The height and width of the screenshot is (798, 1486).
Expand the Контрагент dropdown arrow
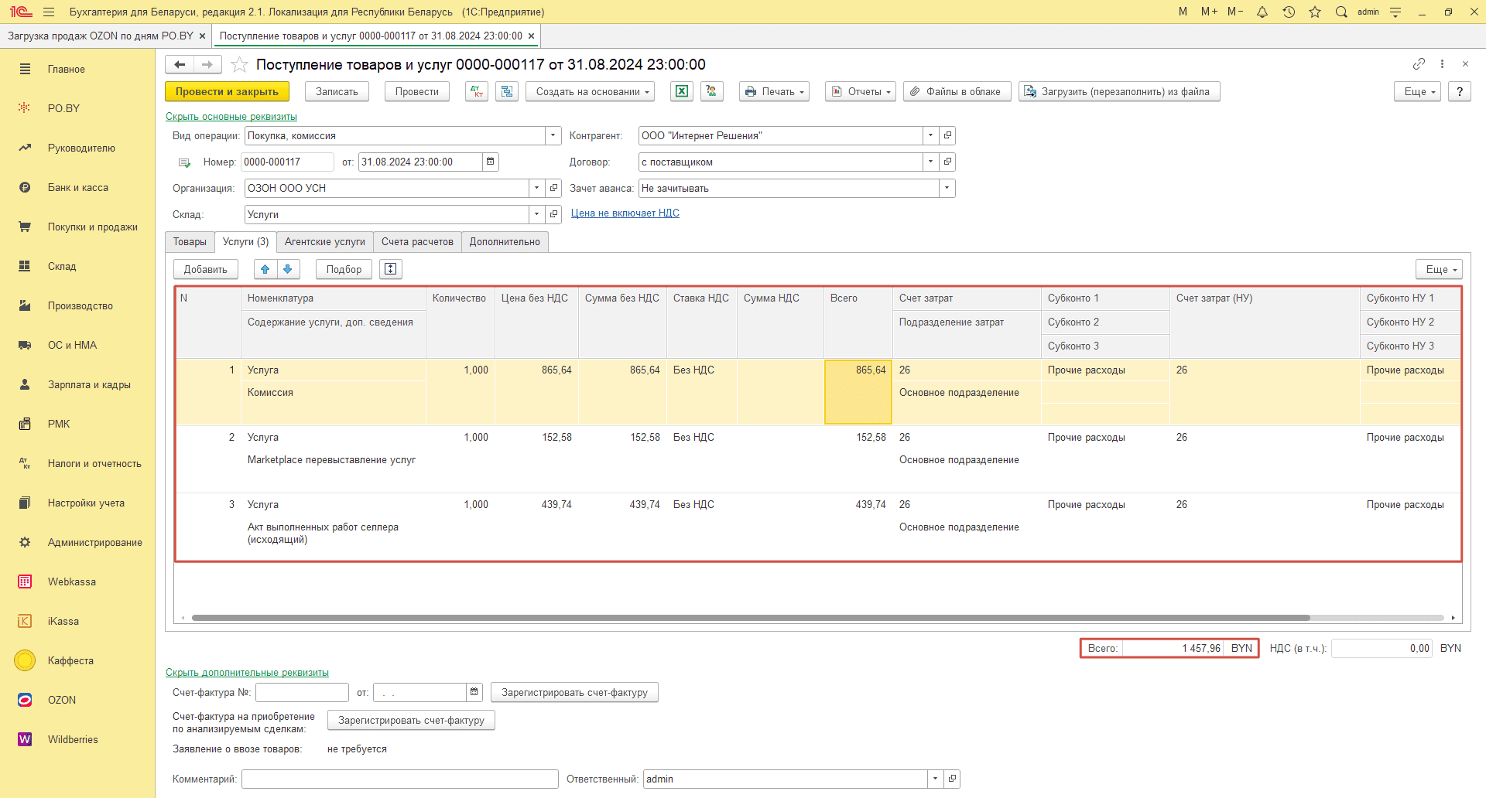931,135
